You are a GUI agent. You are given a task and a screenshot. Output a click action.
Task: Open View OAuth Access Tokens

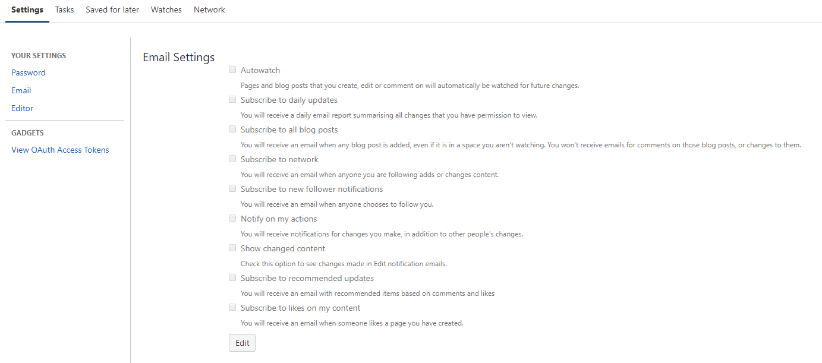pyautogui.click(x=61, y=150)
